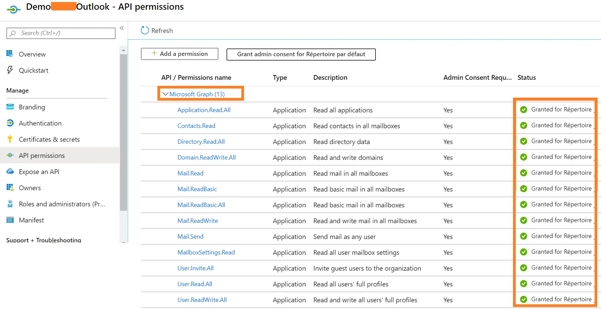This screenshot has height=309, width=601.
Task: Collapse the sidebar with double chevron
Action: [x=122, y=28]
